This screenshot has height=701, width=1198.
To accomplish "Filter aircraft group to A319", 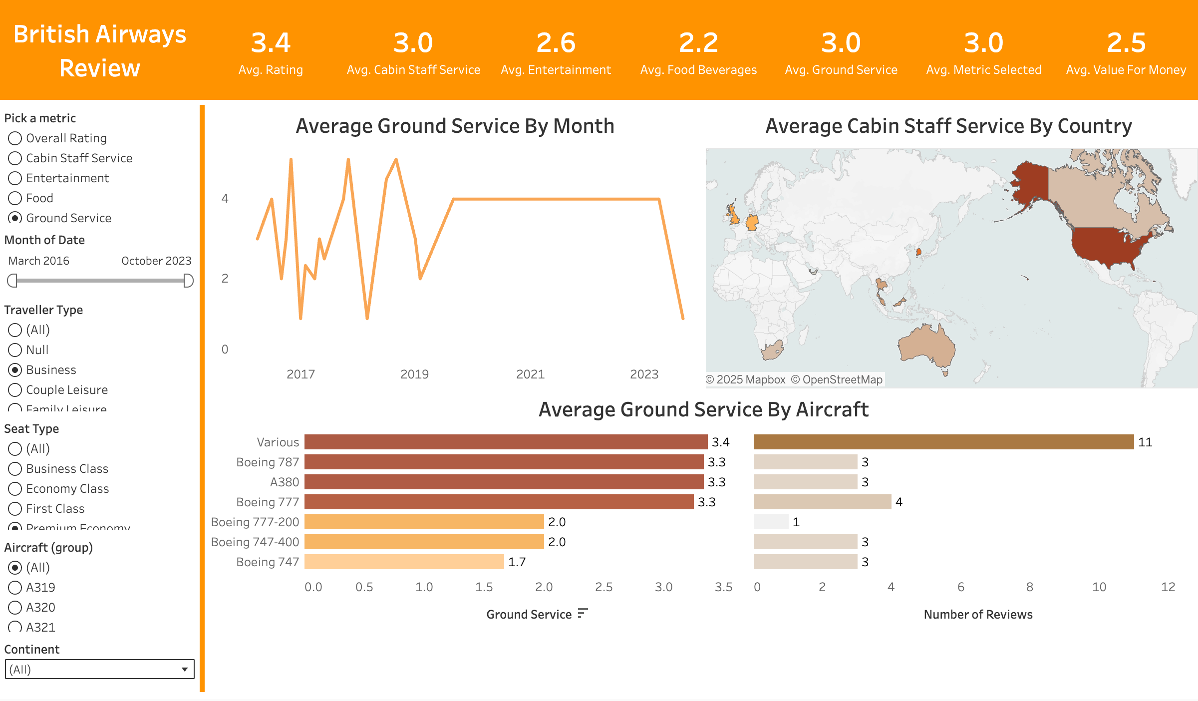I will click(15, 588).
